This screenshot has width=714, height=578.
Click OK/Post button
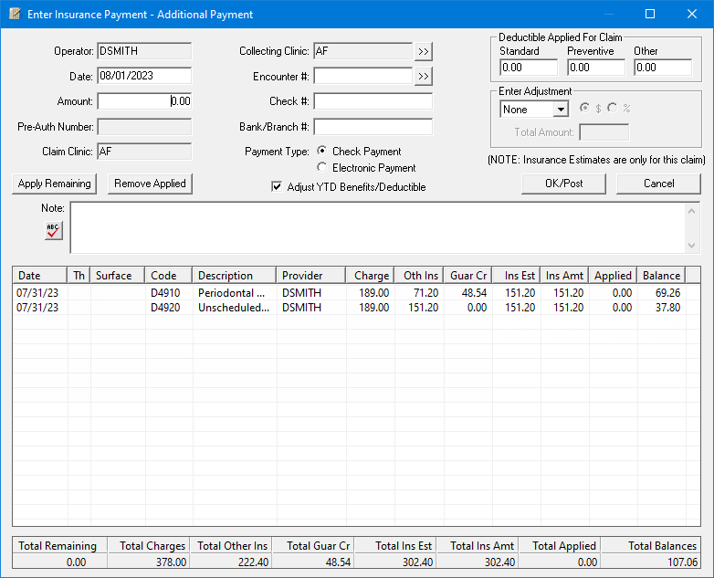tap(563, 184)
